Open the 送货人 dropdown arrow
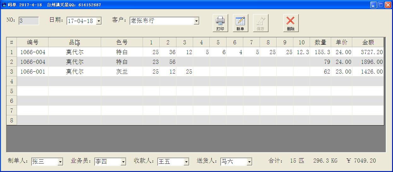 [x=250, y=162]
